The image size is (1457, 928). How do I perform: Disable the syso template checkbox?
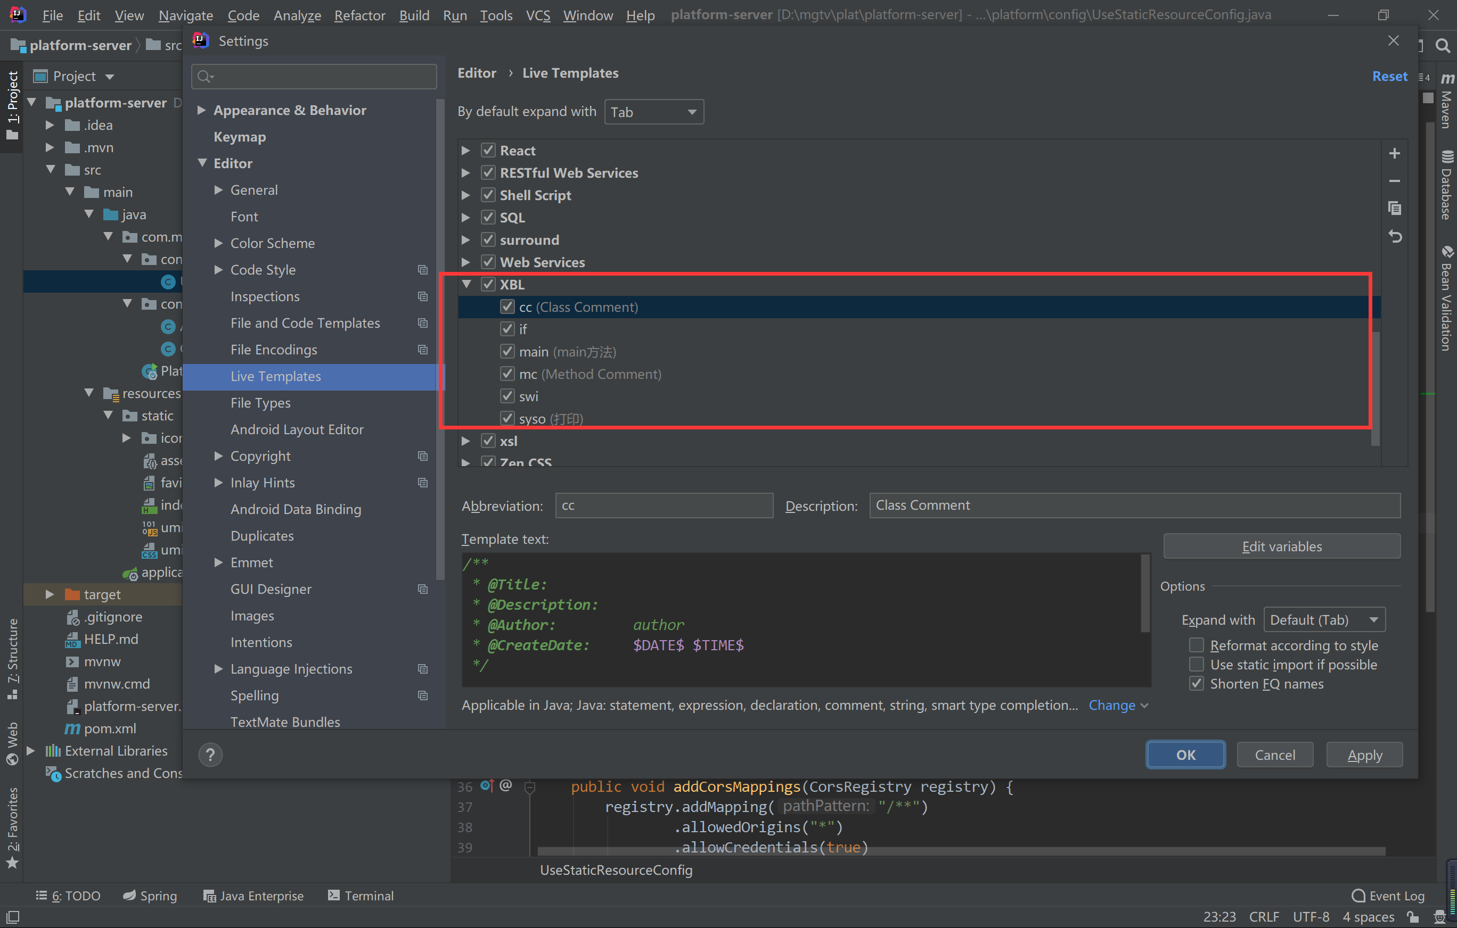pyautogui.click(x=507, y=418)
